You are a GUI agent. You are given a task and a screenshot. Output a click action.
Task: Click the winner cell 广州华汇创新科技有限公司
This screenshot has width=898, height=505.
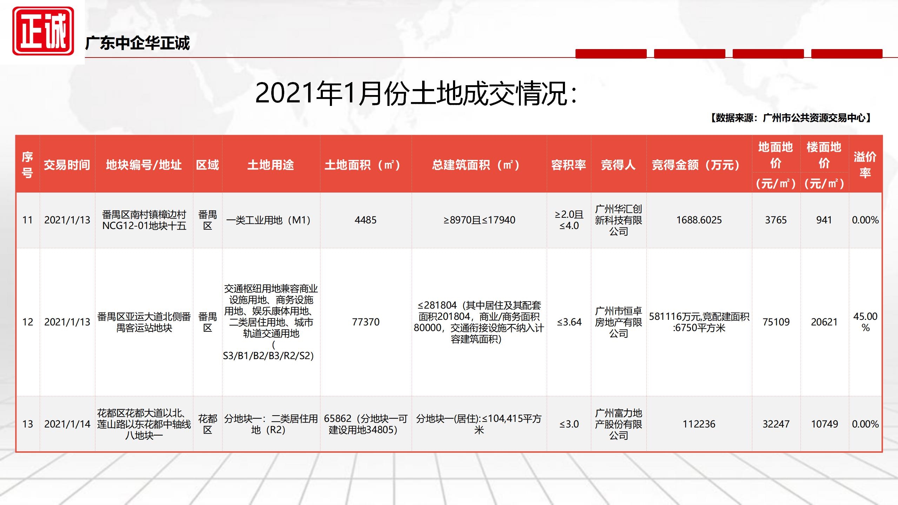coord(618,220)
